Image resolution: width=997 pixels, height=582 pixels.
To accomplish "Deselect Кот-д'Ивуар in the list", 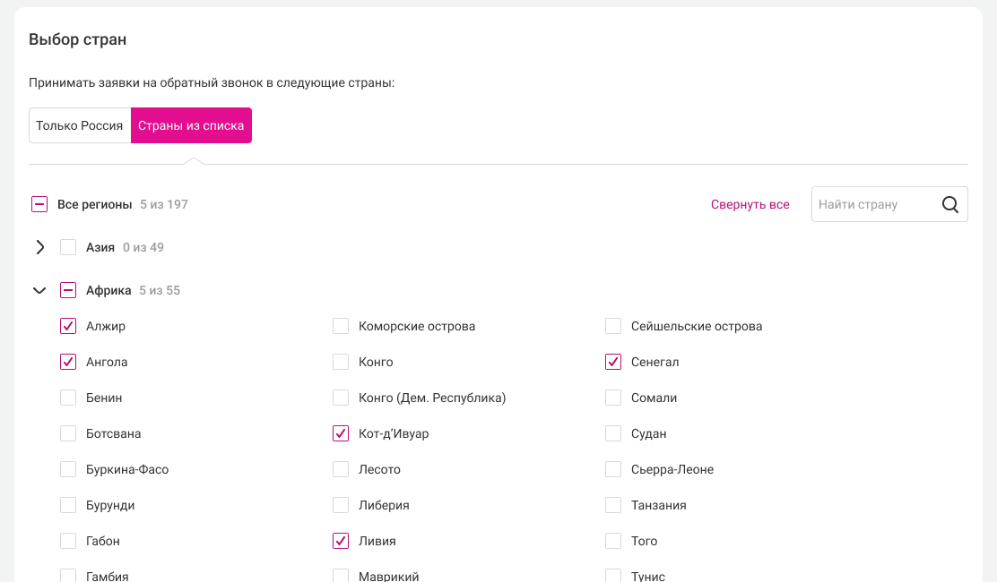I will click(x=341, y=433).
